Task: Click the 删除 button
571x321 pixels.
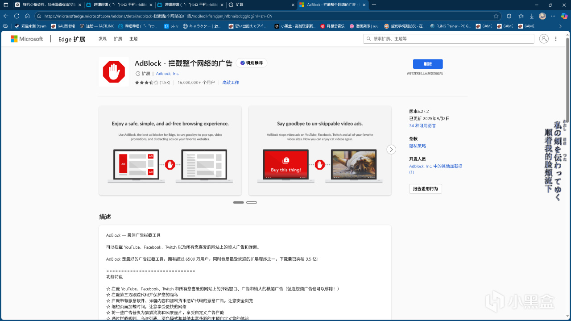Action: (428, 64)
